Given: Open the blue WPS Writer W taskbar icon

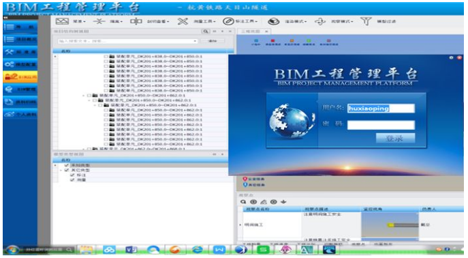Looking at the screenshot, I should (219, 250).
